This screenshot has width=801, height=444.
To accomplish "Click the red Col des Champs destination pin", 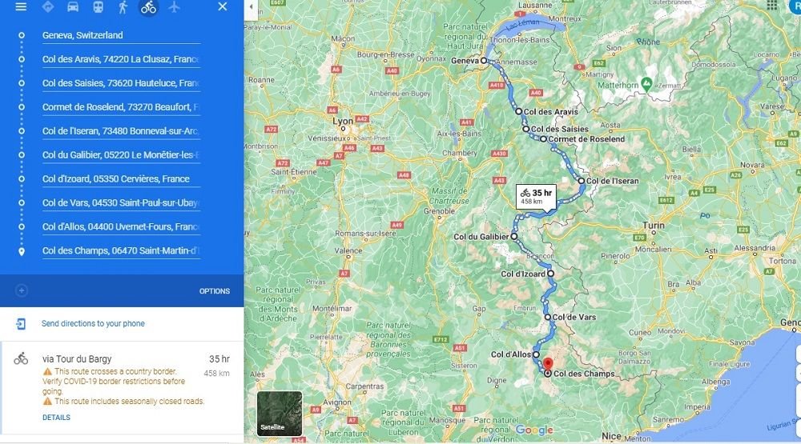I will 548,365.
